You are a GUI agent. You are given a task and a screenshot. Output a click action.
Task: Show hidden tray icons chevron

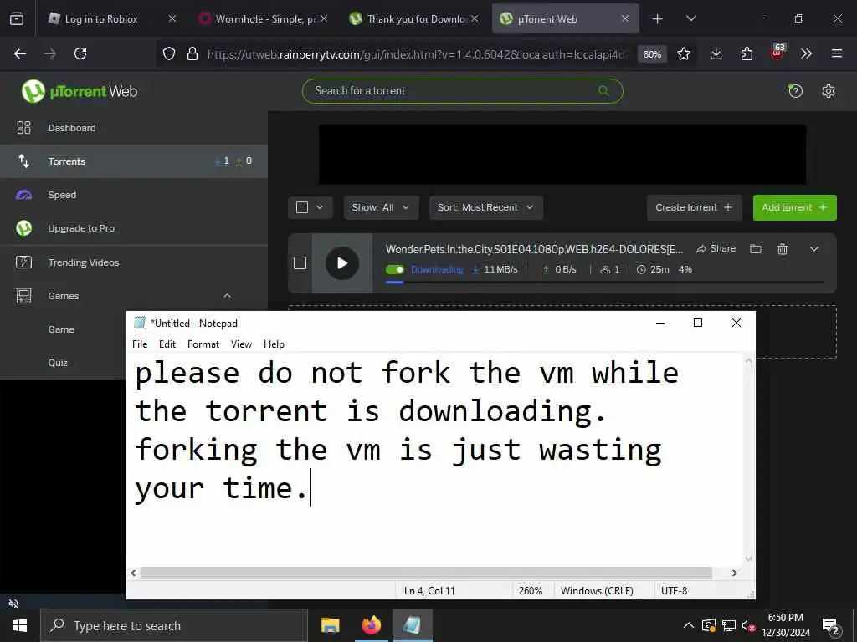click(689, 625)
